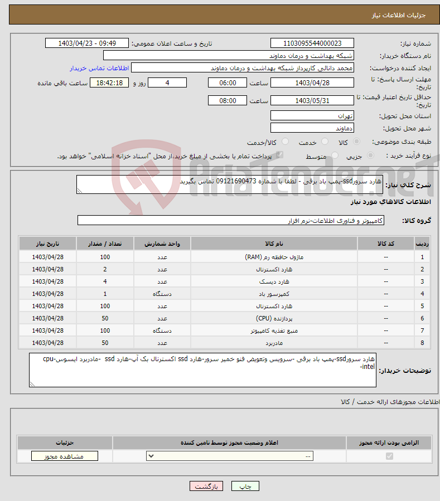
Task: Click the request creator name field
Action: tap(243, 68)
